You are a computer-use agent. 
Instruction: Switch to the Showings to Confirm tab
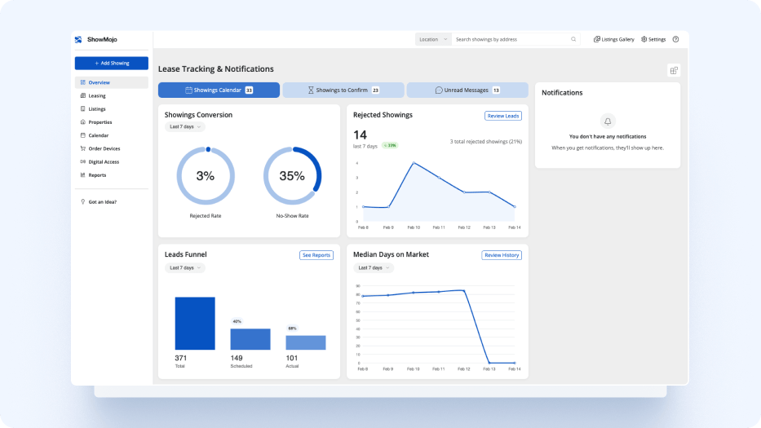[343, 90]
